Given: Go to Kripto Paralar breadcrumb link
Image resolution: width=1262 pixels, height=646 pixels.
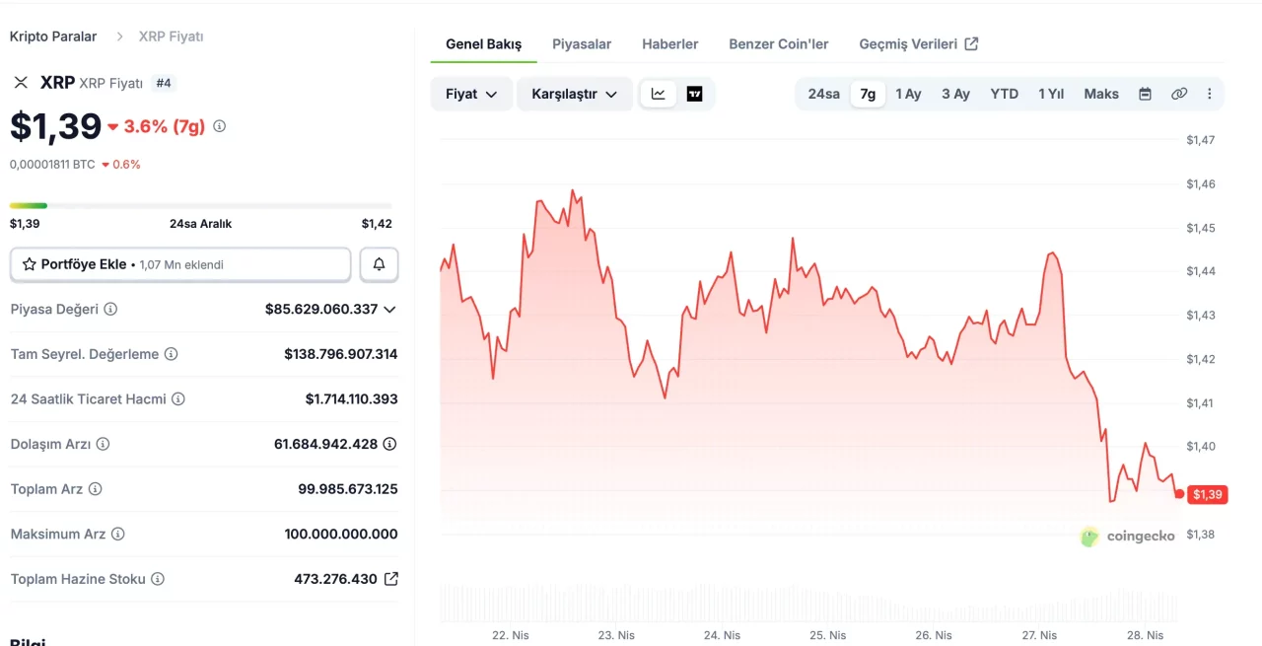Looking at the screenshot, I should [x=53, y=36].
